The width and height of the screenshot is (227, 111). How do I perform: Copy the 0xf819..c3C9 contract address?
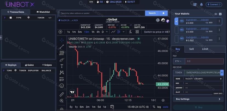(x=68, y=20)
